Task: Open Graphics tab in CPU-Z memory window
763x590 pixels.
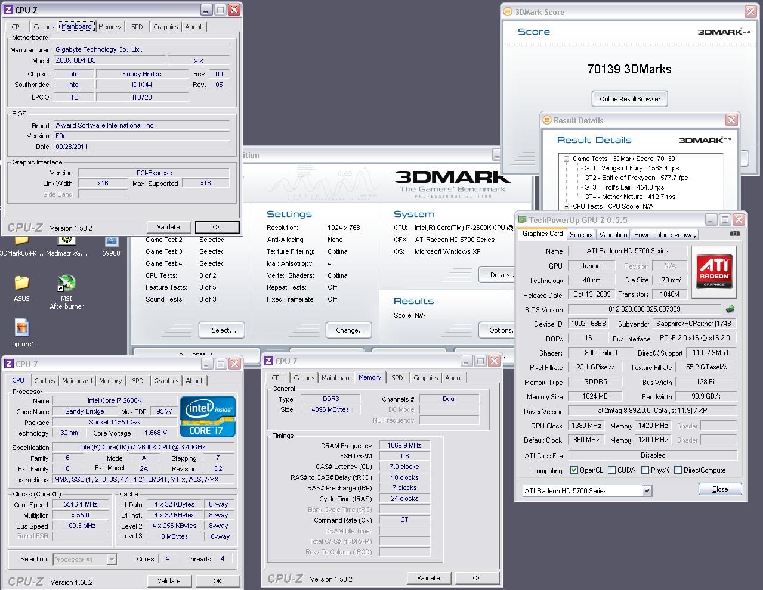Action: point(425,378)
